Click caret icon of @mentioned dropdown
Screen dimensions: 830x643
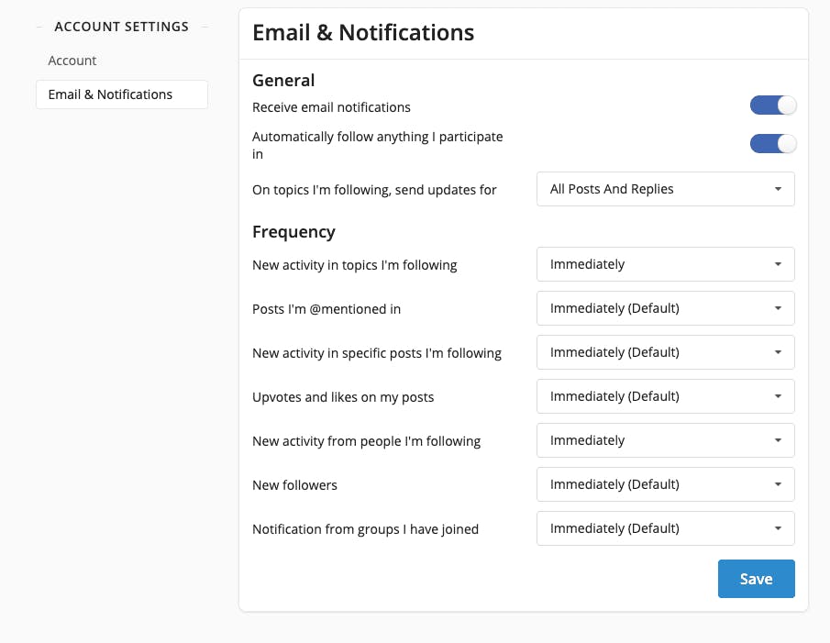pyautogui.click(x=778, y=308)
